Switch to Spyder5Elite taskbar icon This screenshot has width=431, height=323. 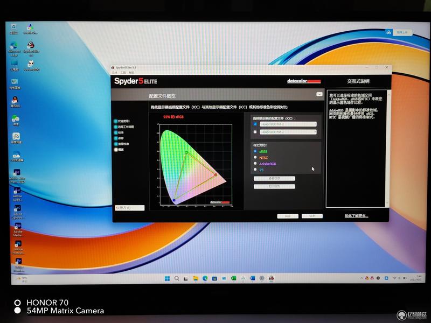pos(272,278)
